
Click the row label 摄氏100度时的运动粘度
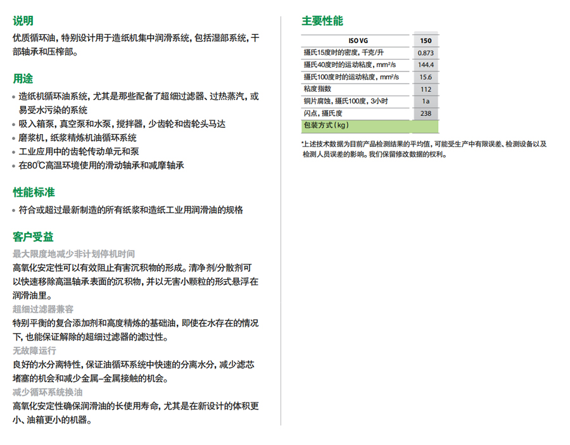[x=351, y=77]
